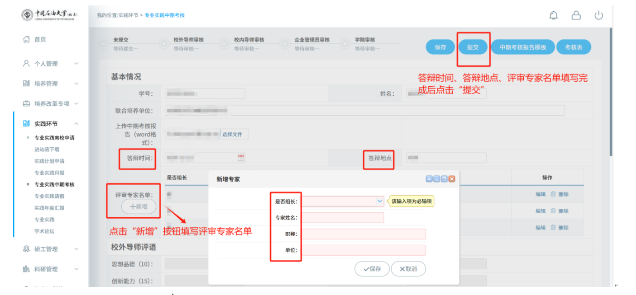The height and width of the screenshot is (295, 636).
Task: Close the 新增专家 dialog
Action: (x=451, y=179)
